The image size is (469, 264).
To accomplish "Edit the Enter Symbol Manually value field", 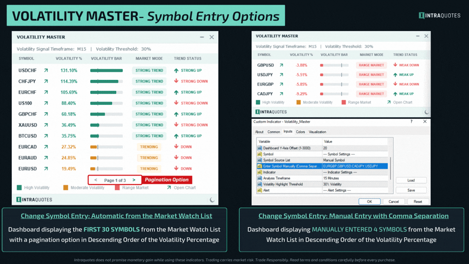I will pos(355,166).
